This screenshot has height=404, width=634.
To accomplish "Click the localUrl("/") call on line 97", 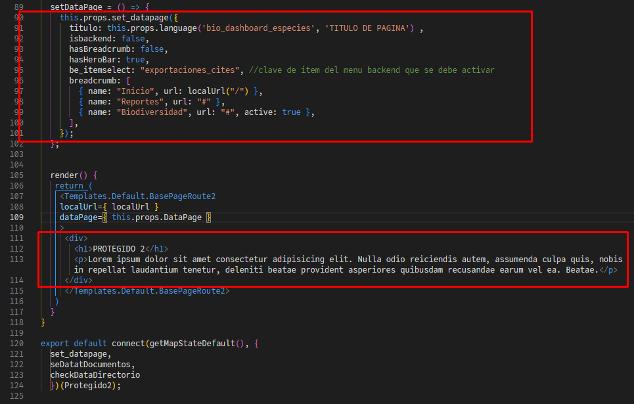I will coord(218,91).
